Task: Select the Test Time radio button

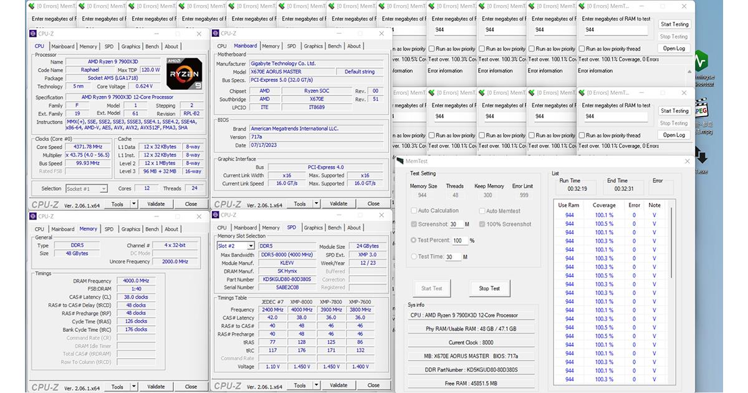Action: 414,256
